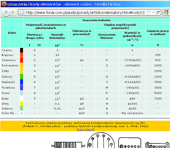Click the 'Nie oznaczono' cell

[132, 113]
